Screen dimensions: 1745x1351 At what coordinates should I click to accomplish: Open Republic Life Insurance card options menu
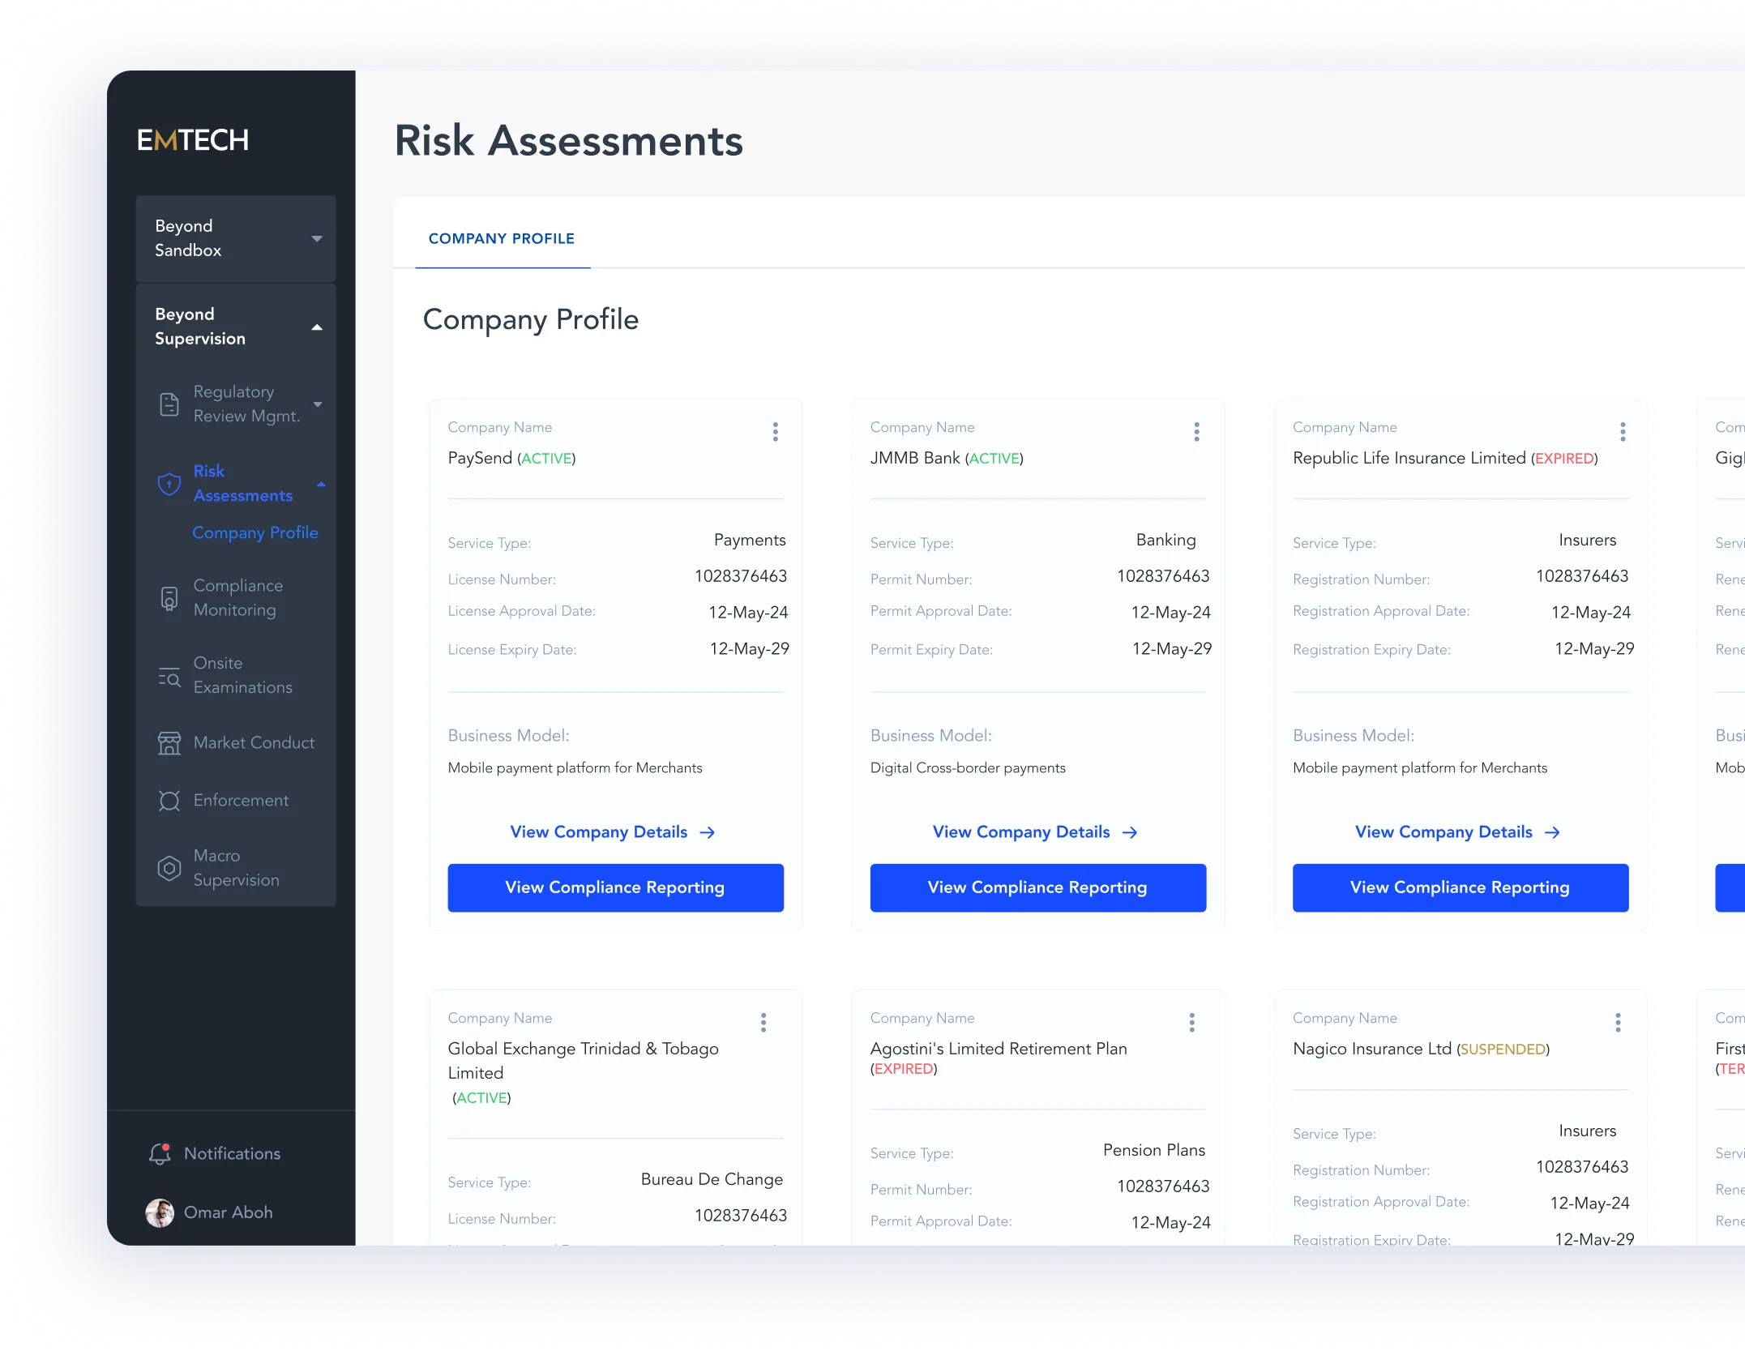point(1623,432)
